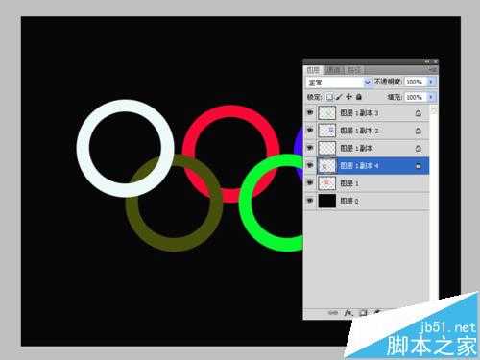Screen dimensions: 480x360
Task: Click the link layers chain icon
Action: (333, 313)
